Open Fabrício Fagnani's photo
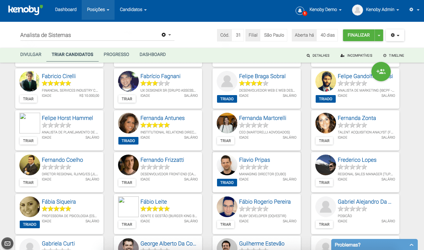The width and height of the screenshot is (424, 250). click(x=128, y=81)
